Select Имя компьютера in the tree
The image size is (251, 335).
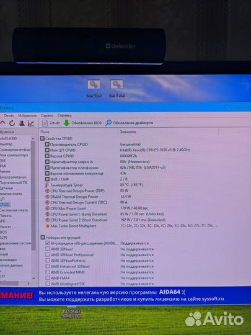coord(14,155)
